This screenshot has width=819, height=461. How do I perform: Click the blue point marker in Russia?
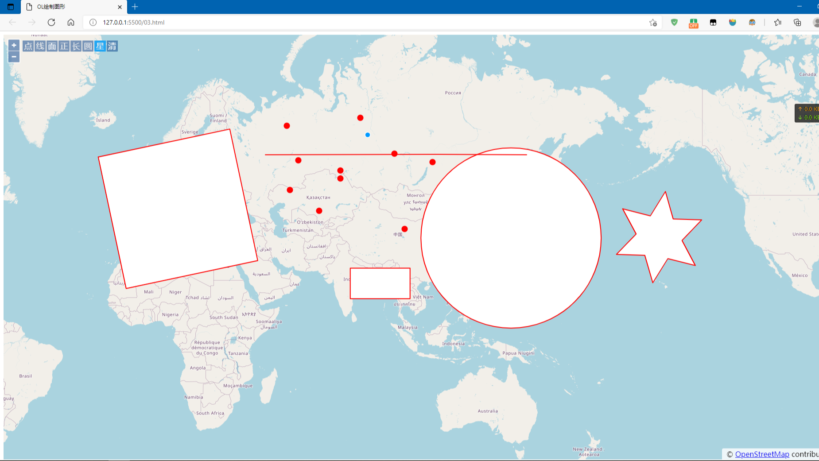[368, 135]
